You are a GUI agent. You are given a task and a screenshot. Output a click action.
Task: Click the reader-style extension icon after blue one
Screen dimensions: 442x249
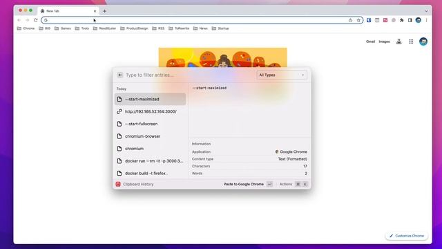pos(377,20)
